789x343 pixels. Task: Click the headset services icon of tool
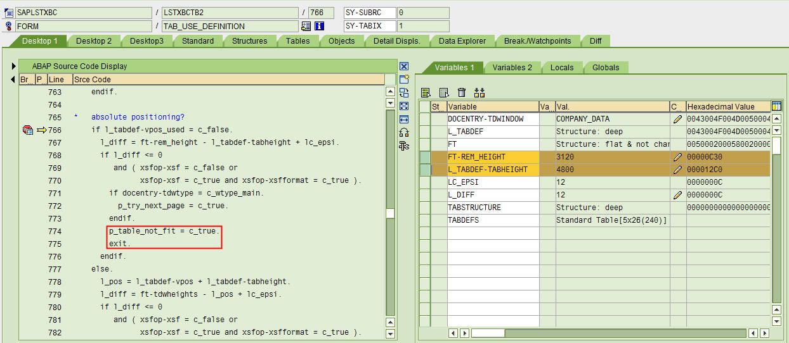click(404, 132)
